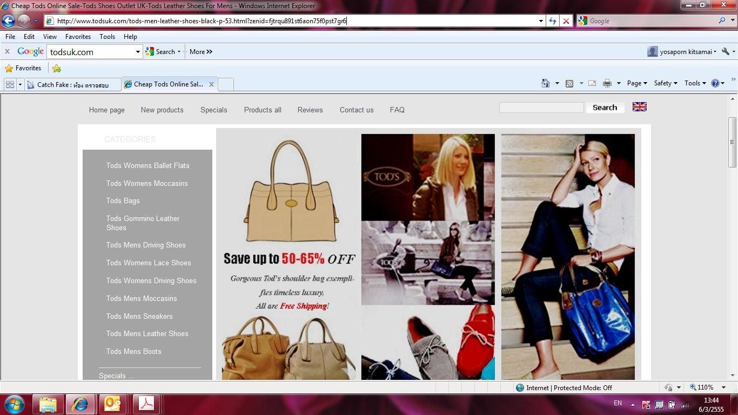Click the UK flag language icon

[639, 107]
